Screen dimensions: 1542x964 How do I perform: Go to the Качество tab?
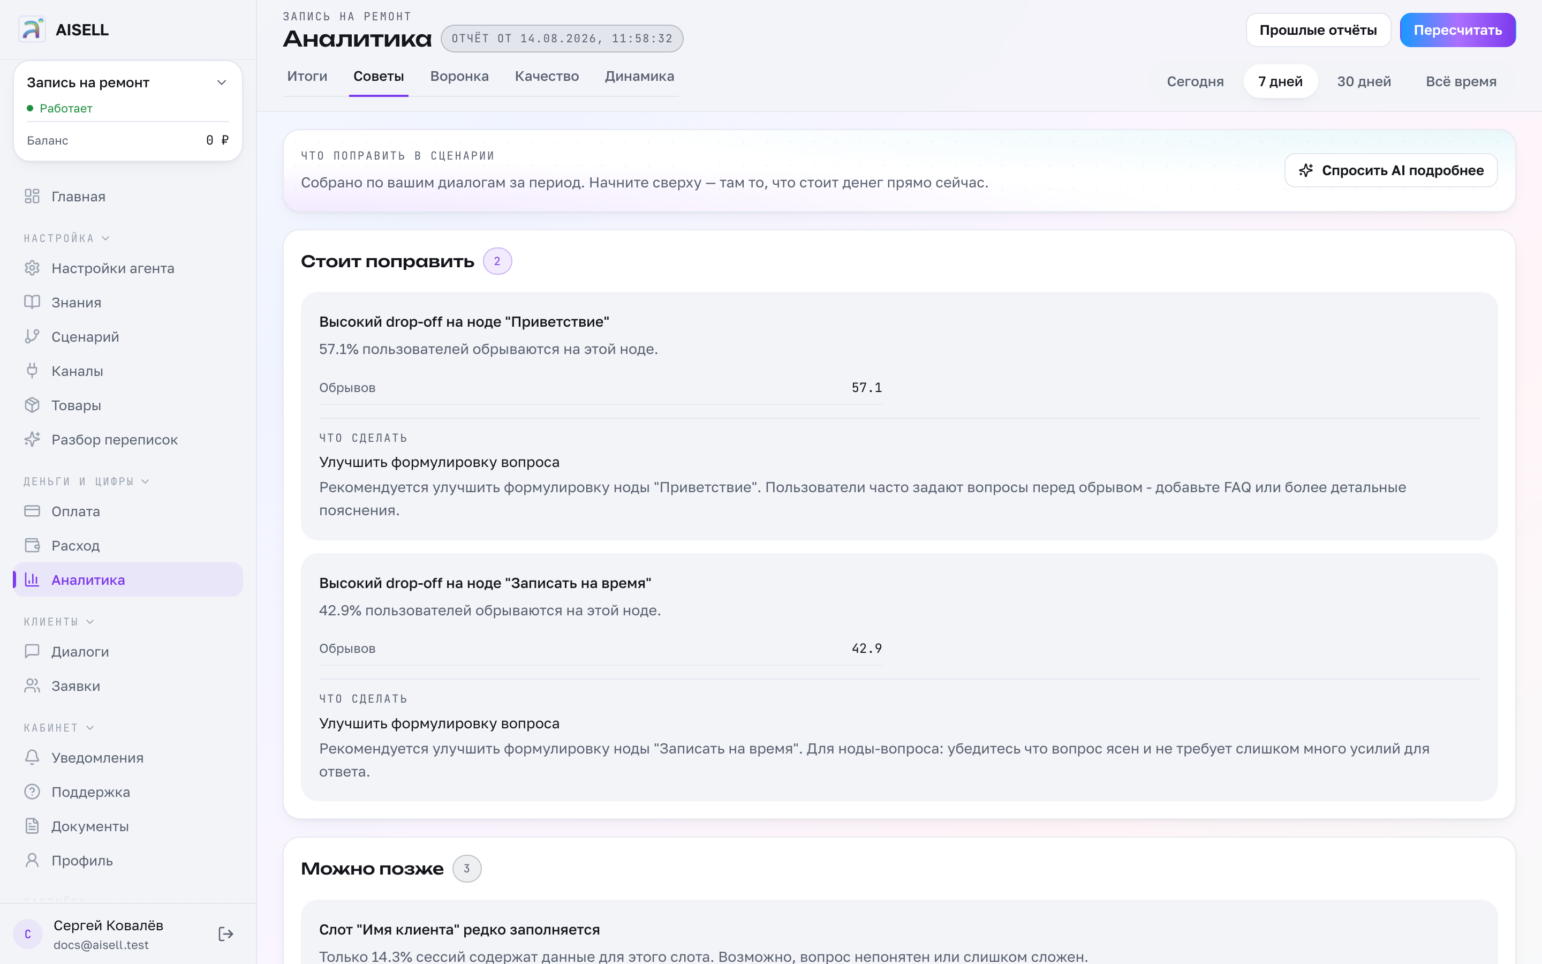(x=547, y=77)
